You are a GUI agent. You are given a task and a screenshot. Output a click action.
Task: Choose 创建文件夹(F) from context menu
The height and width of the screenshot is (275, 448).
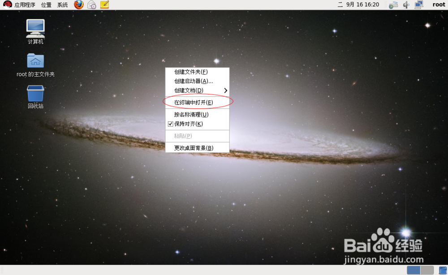click(197, 72)
